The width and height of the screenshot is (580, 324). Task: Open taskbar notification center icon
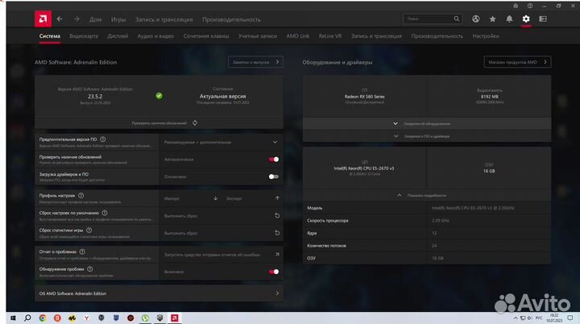pyautogui.click(x=570, y=318)
